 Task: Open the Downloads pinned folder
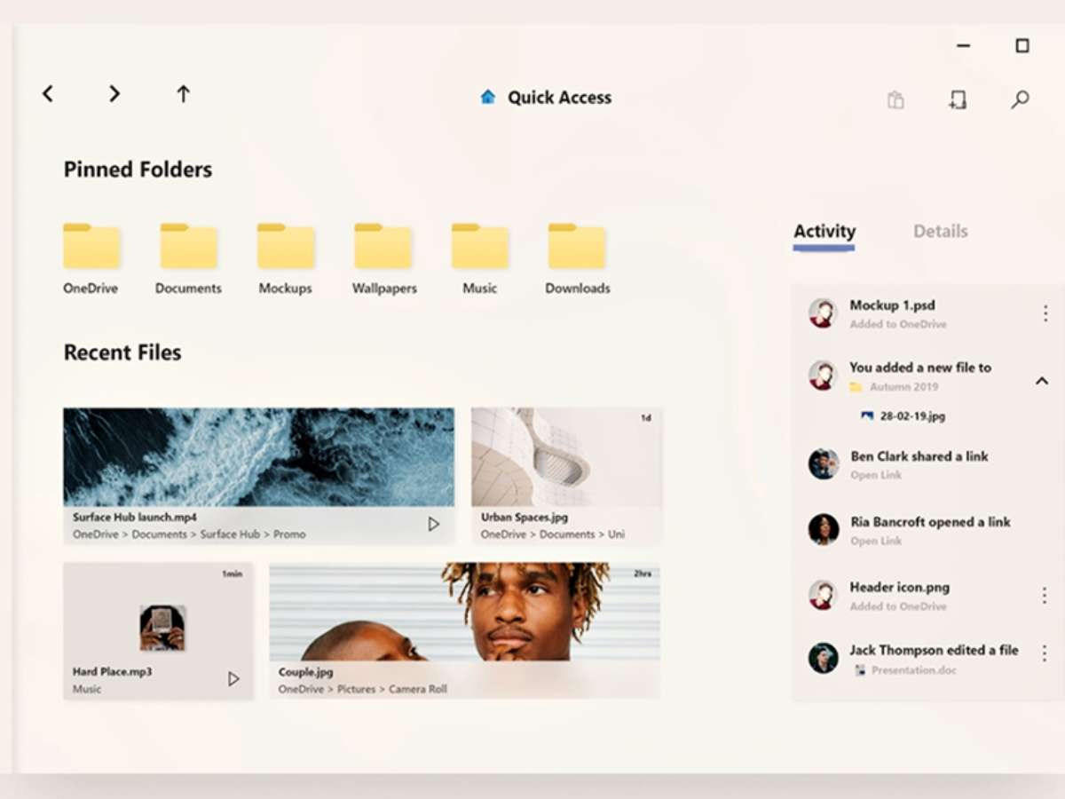click(x=577, y=248)
